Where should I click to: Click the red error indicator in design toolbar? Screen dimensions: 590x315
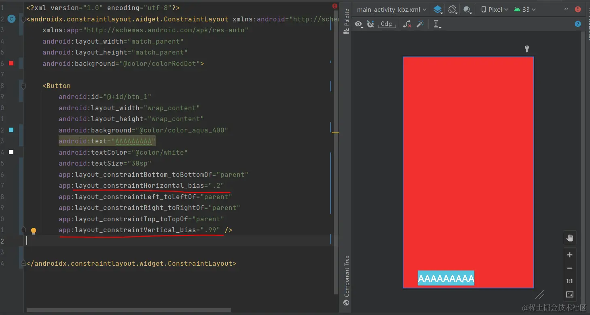pyautogui.click(x=578, y=9)
